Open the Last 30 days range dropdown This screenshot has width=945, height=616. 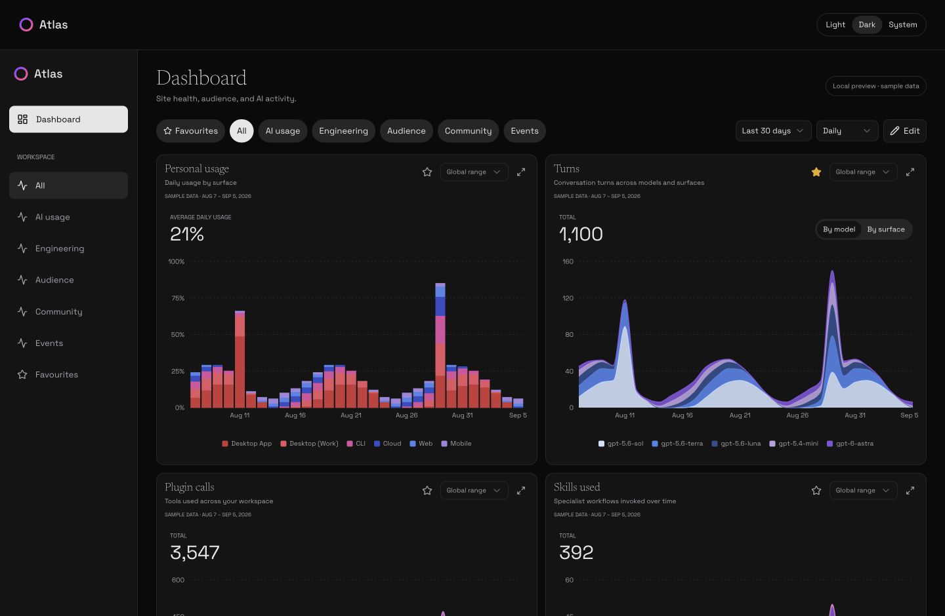click(773, 131)
